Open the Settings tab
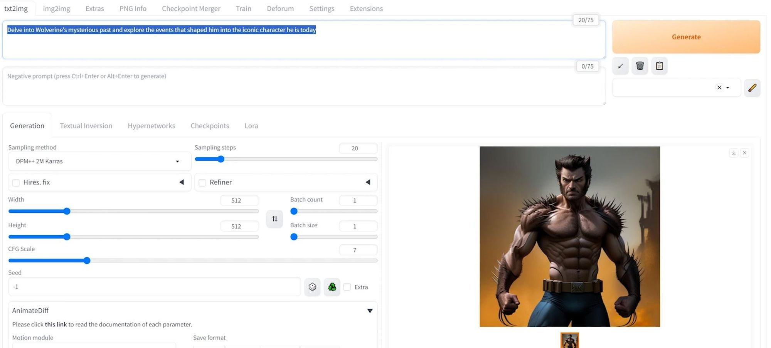This screenshot has width=771, height=348. [322, 8]
